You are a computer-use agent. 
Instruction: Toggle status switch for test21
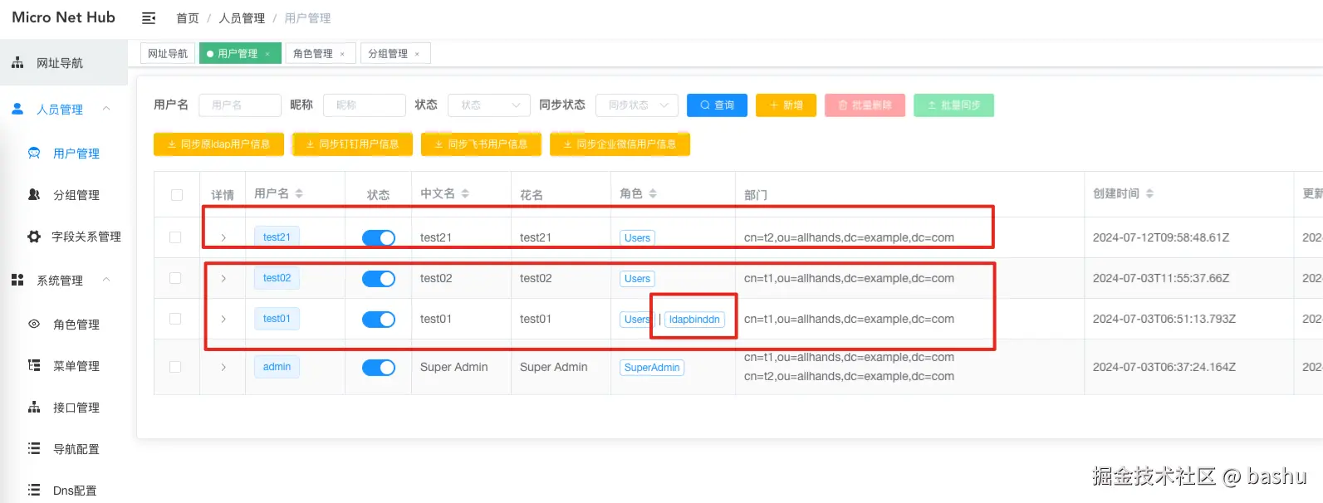[379, 238]
